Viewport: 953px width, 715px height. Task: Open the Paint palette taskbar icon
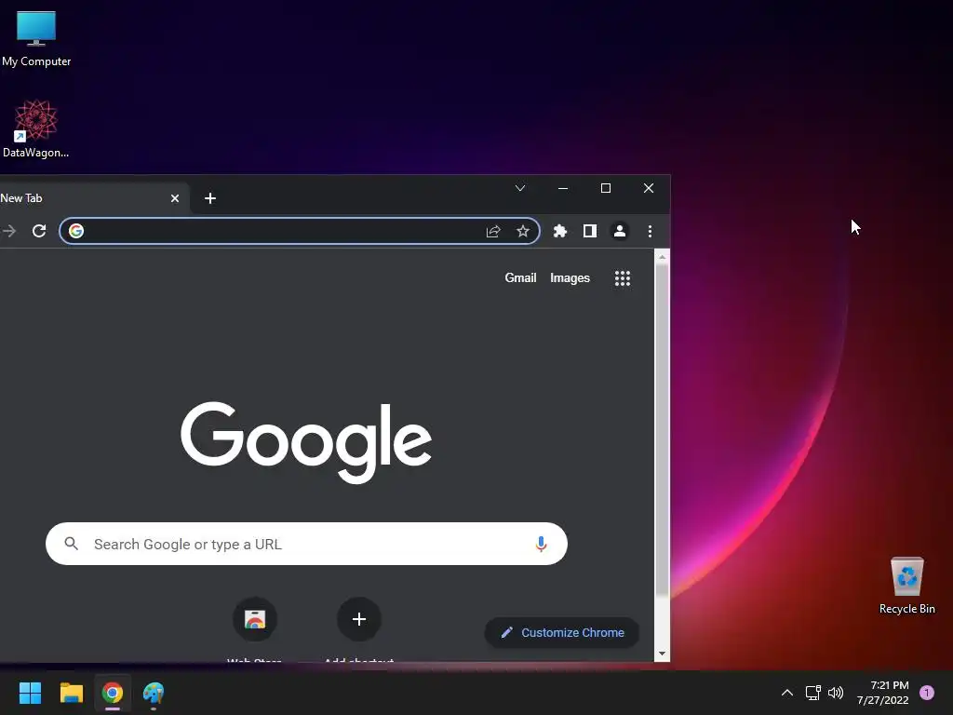coord(154,693)
